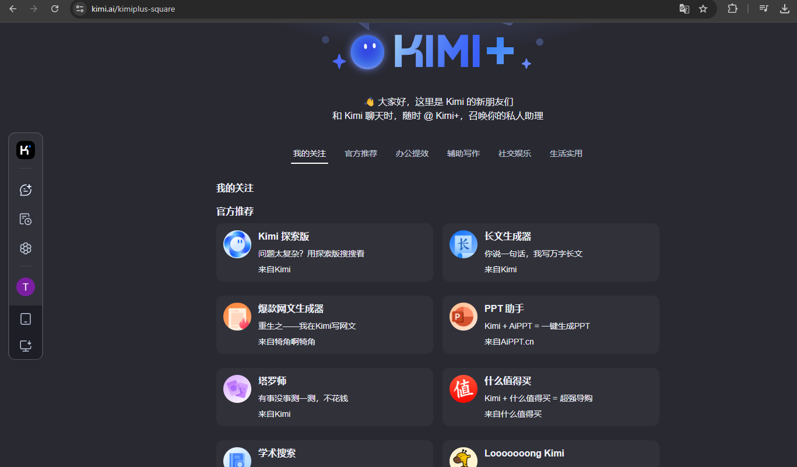Click the 爆款网文生成器 avatar icon
The image size is (797, 467).
click(237, 317)
